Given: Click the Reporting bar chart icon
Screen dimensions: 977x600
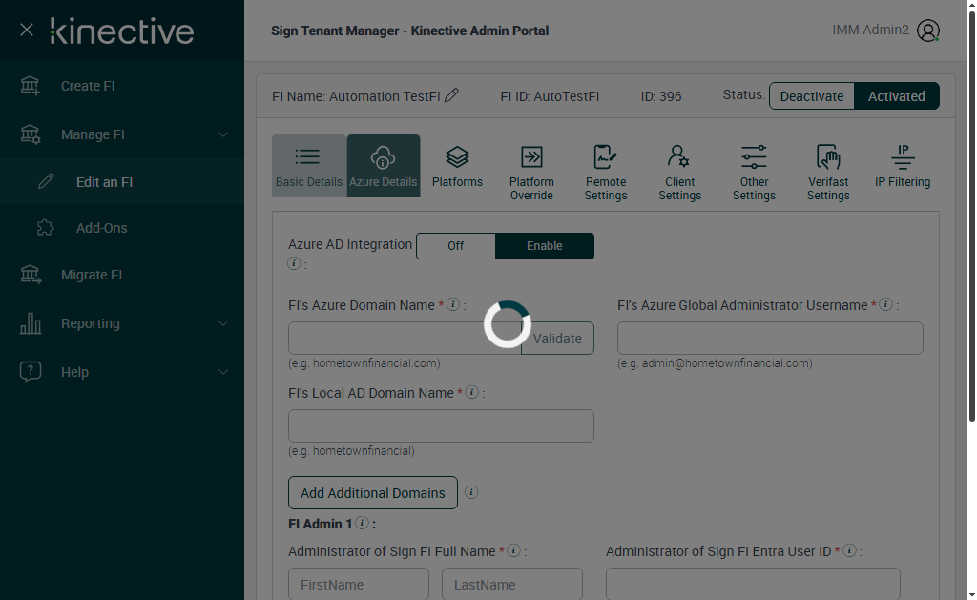Looking at the screenshot, I should (30, 323).
